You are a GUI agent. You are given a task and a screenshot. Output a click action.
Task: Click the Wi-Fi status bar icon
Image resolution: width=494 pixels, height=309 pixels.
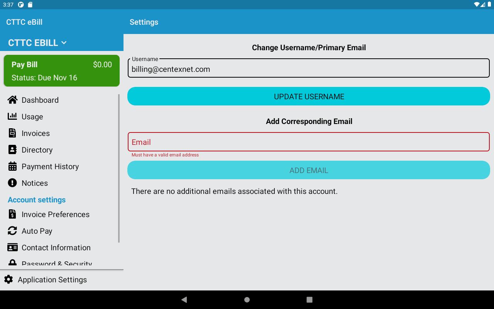(x=477, y=5)
